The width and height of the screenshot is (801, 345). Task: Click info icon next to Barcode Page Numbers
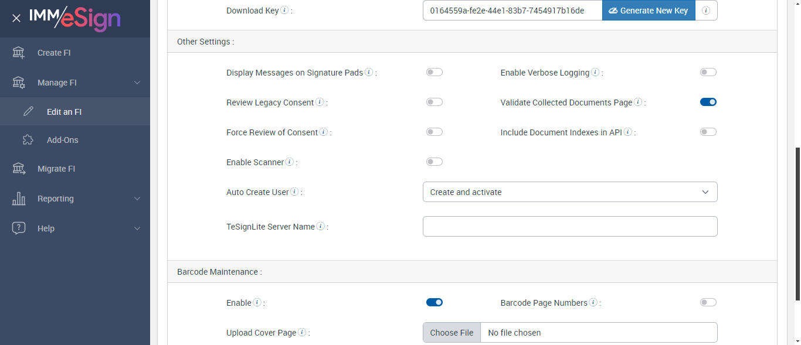tap(593, 302)
